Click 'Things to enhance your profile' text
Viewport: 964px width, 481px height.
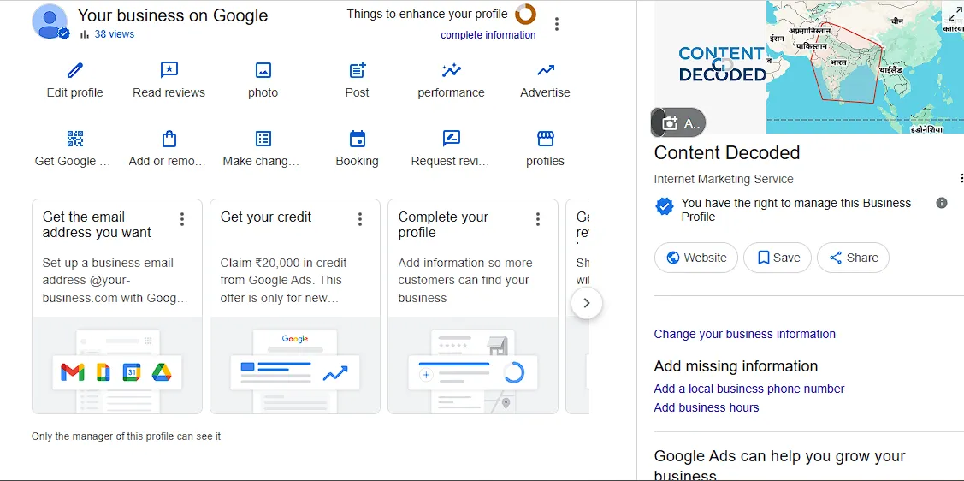point(428,14)
